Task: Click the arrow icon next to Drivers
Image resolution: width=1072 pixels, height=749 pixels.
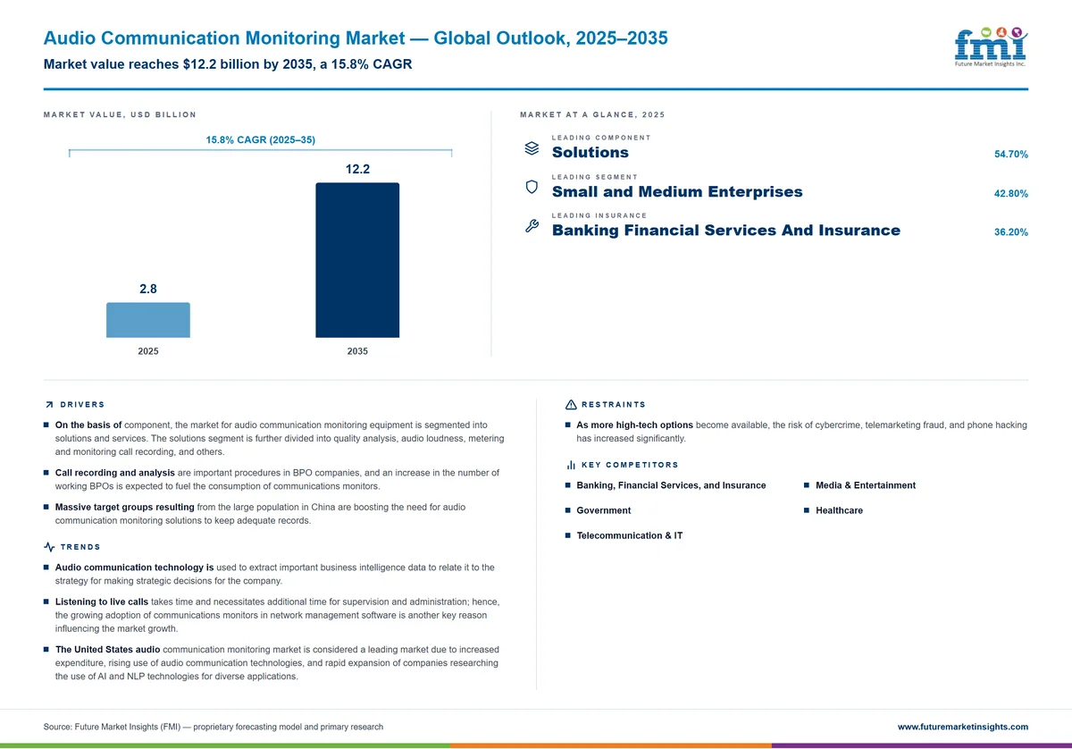Action: coord(48,405)
